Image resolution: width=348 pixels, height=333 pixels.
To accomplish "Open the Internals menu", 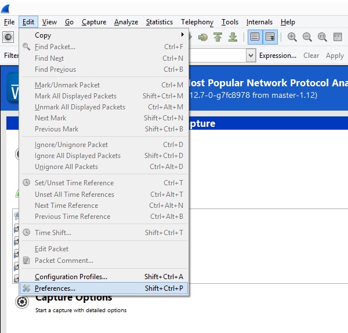I will click(x=259, y=22).
